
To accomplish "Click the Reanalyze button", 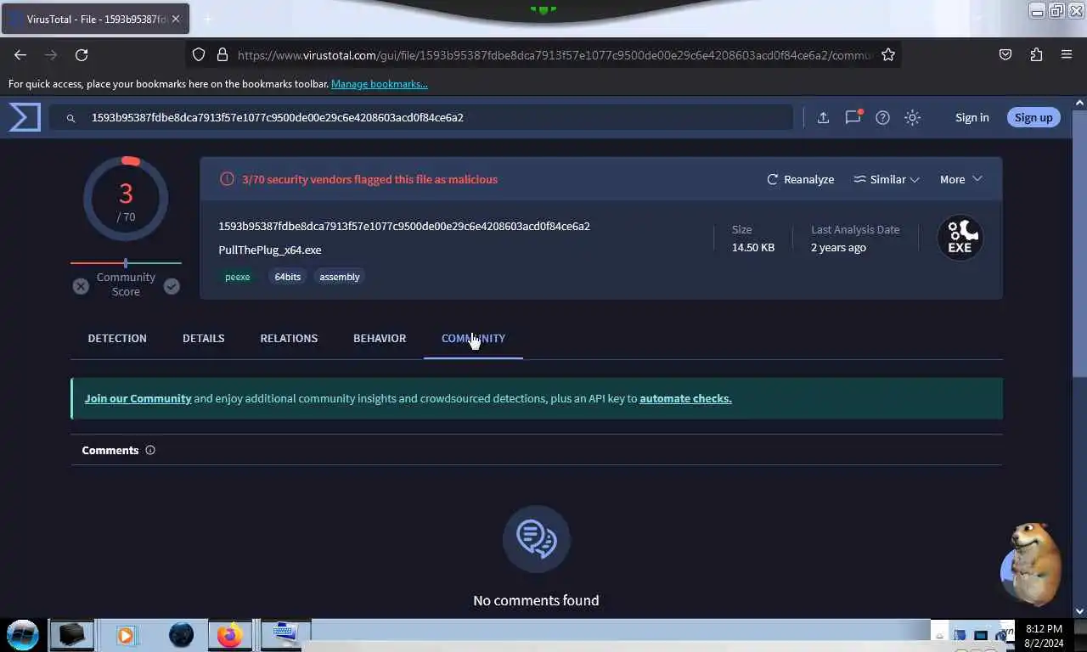I will coord(801,179).
